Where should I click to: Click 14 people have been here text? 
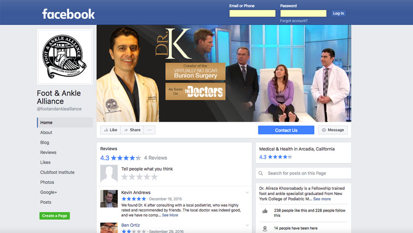tap(296, 228)
